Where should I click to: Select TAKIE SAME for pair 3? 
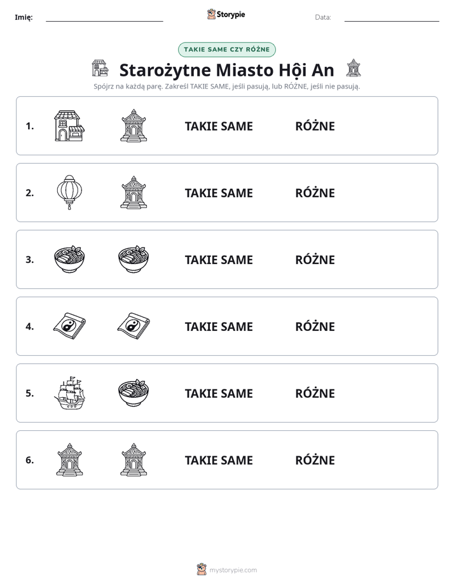click(x=219, y=260)
